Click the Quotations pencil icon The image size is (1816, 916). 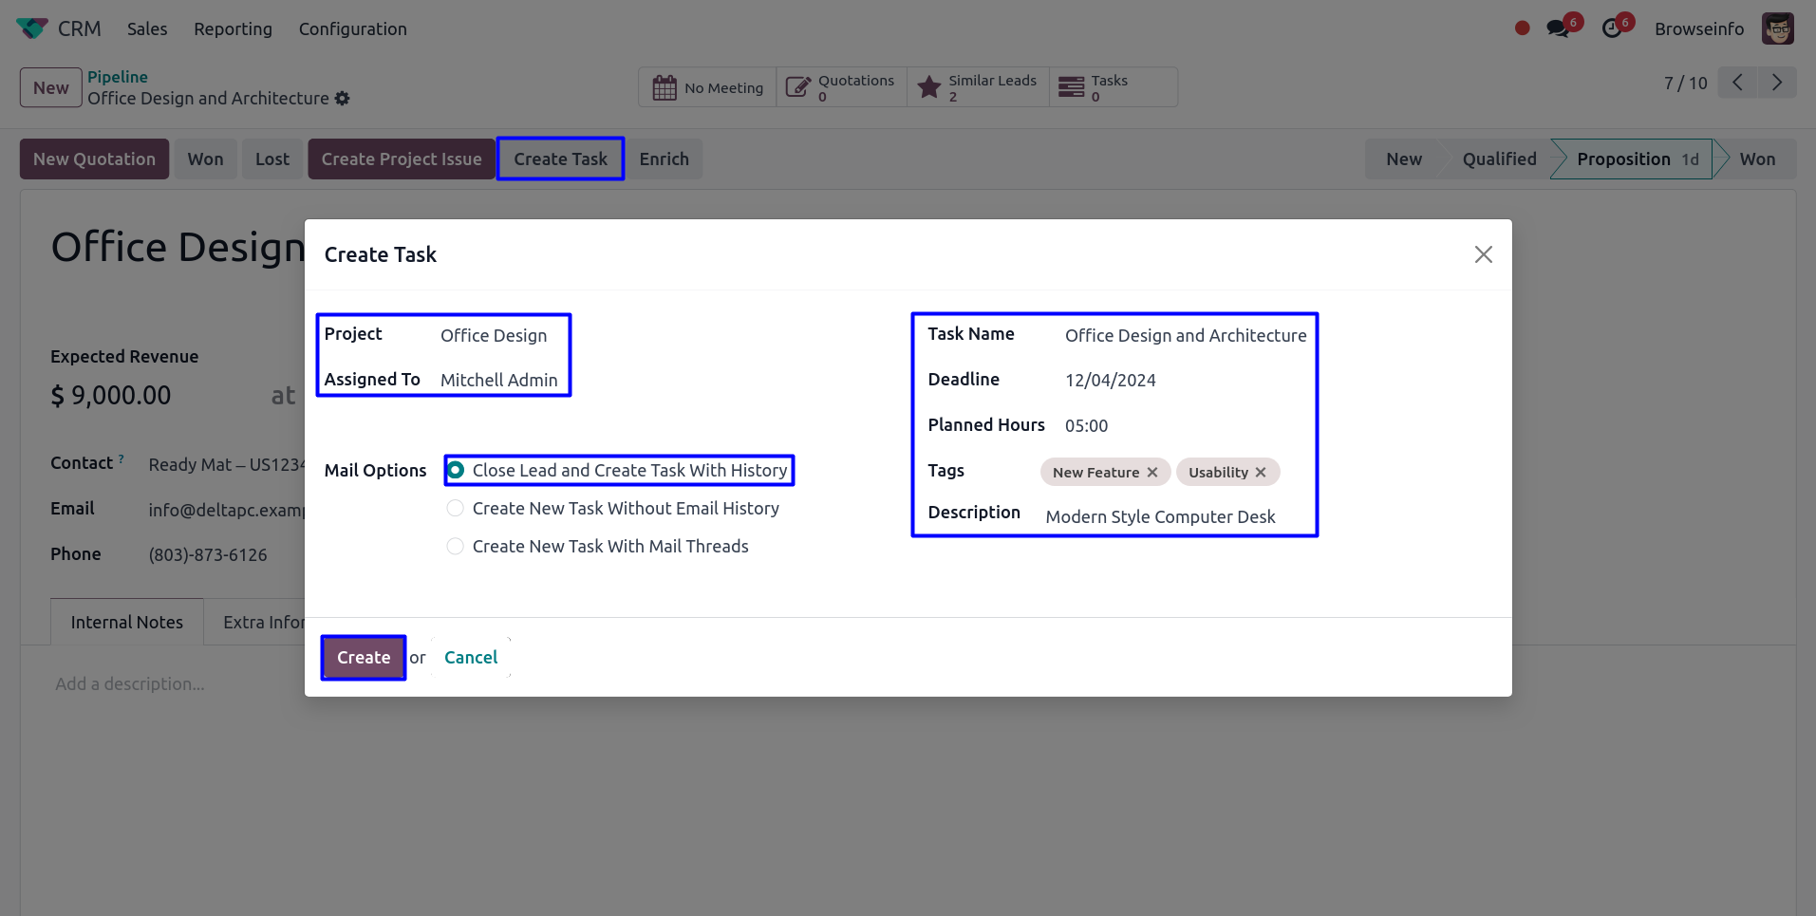coord(798,87)
